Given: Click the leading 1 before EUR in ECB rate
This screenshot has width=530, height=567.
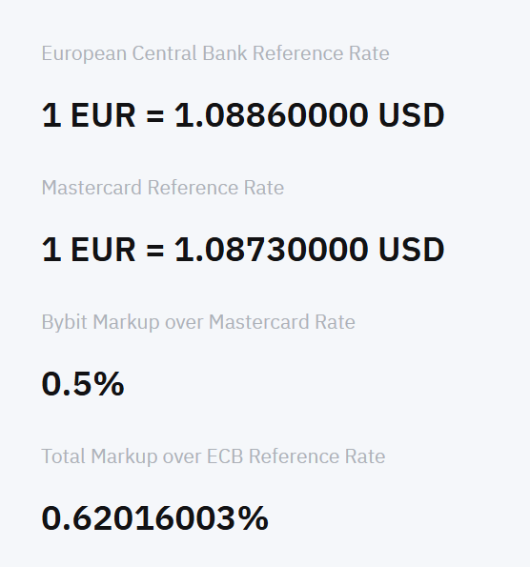Looking at the screenshot, I should (51, 115).
